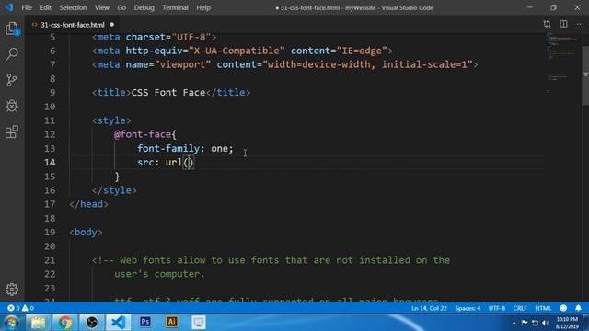Screen dimensions: 589x331
Task: Open Illustrator from taskbar
Action: click(x=172, y=322)
